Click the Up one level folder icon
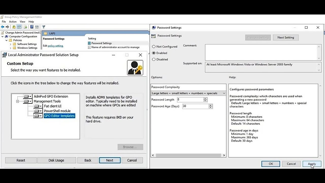This screenshot has height=183, width=325. coord(14,27)
